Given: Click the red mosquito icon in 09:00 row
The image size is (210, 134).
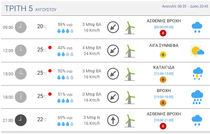Looking at the screenshot, I should point(163,33).
